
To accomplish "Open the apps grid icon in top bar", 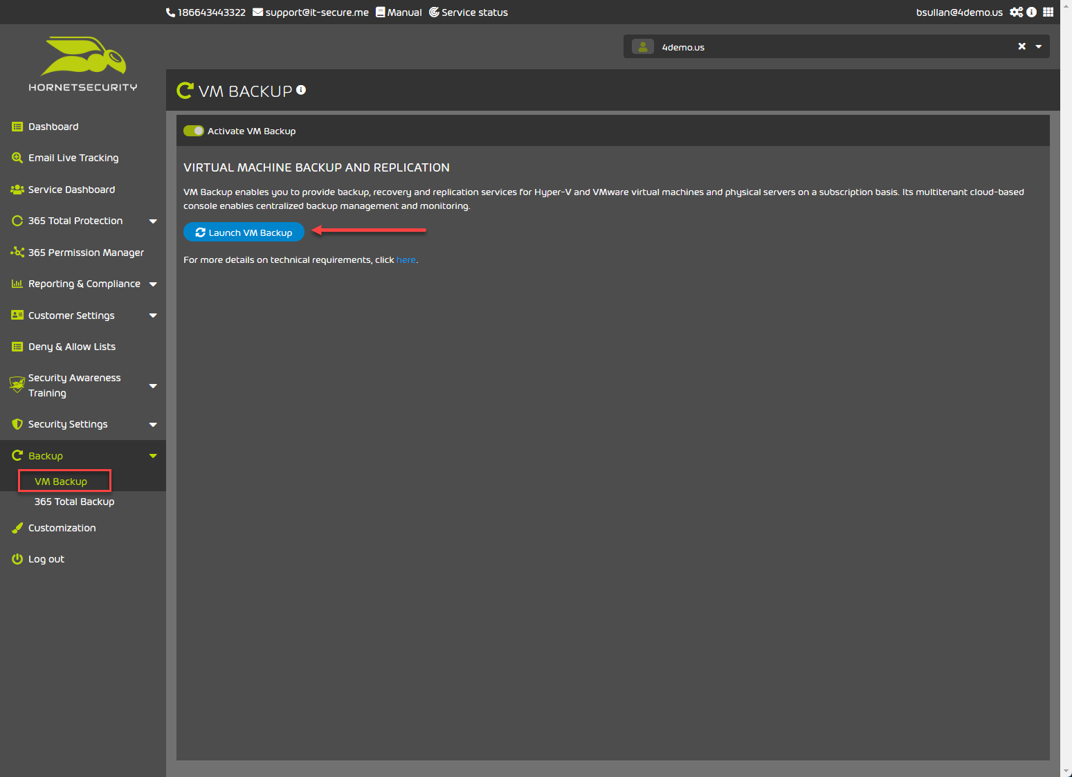I will [1048, 12].
